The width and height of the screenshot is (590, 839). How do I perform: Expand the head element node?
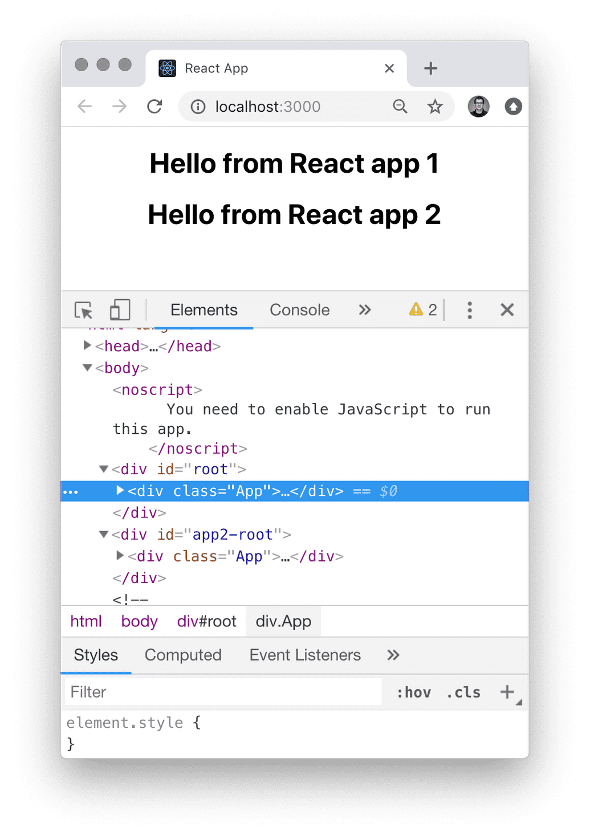(87, 345)
